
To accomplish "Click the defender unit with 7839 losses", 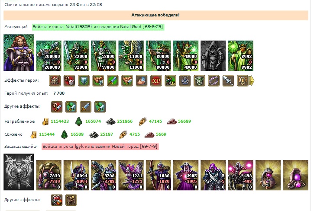I will (x=49, y=175).
